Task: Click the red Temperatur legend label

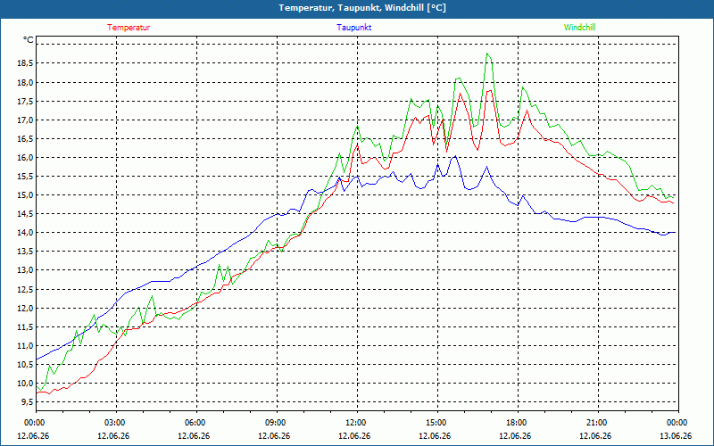Action: click(129, 28)
